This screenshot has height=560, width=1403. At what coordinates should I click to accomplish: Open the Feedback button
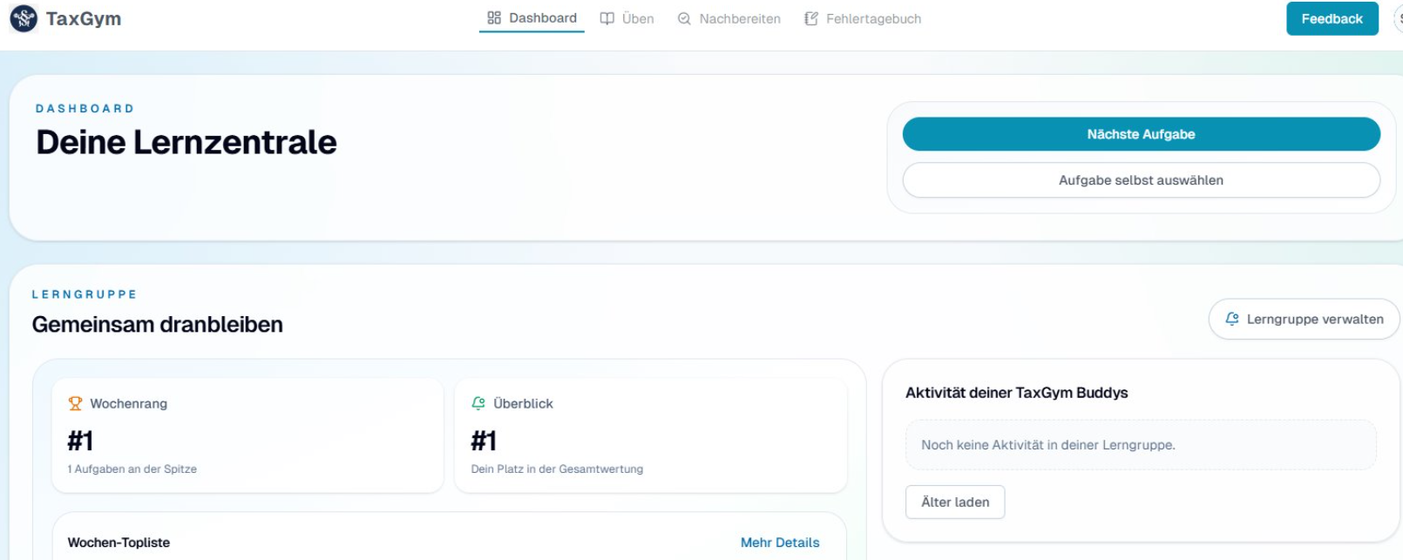[x=1332, y=18]
